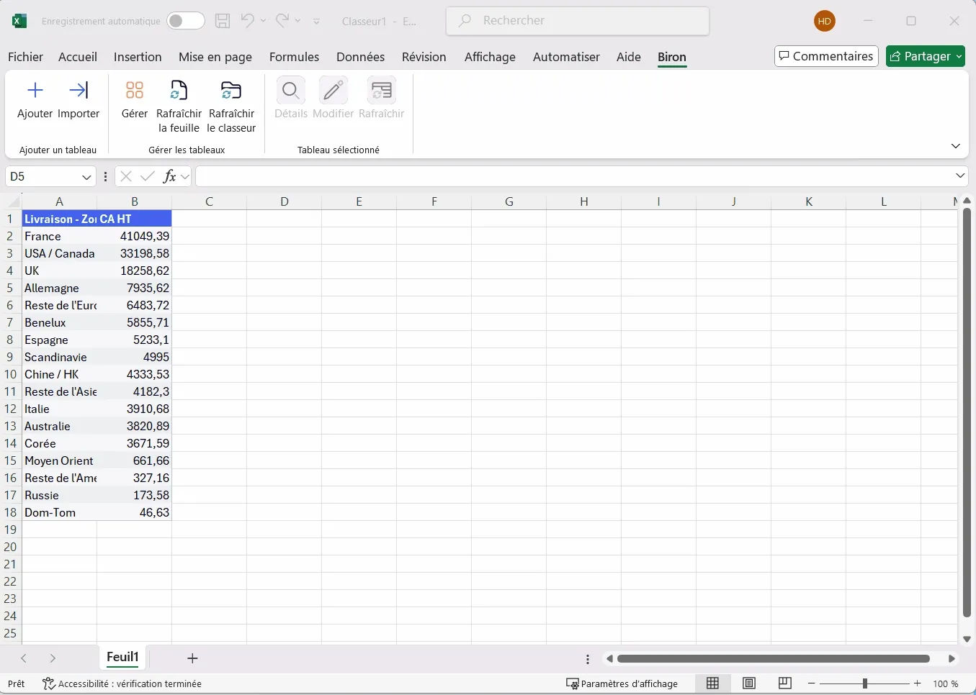976x695 pixels.
Task: Open Formules tab
Action: (x=294, y=57)
